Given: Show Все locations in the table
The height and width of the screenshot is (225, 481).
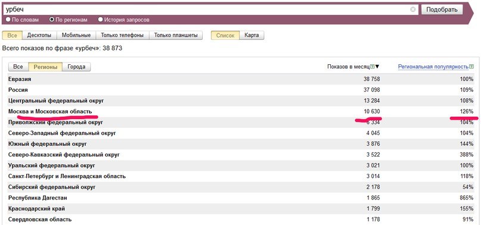Looking at the screenshot, I should click(x=18, y=67).
